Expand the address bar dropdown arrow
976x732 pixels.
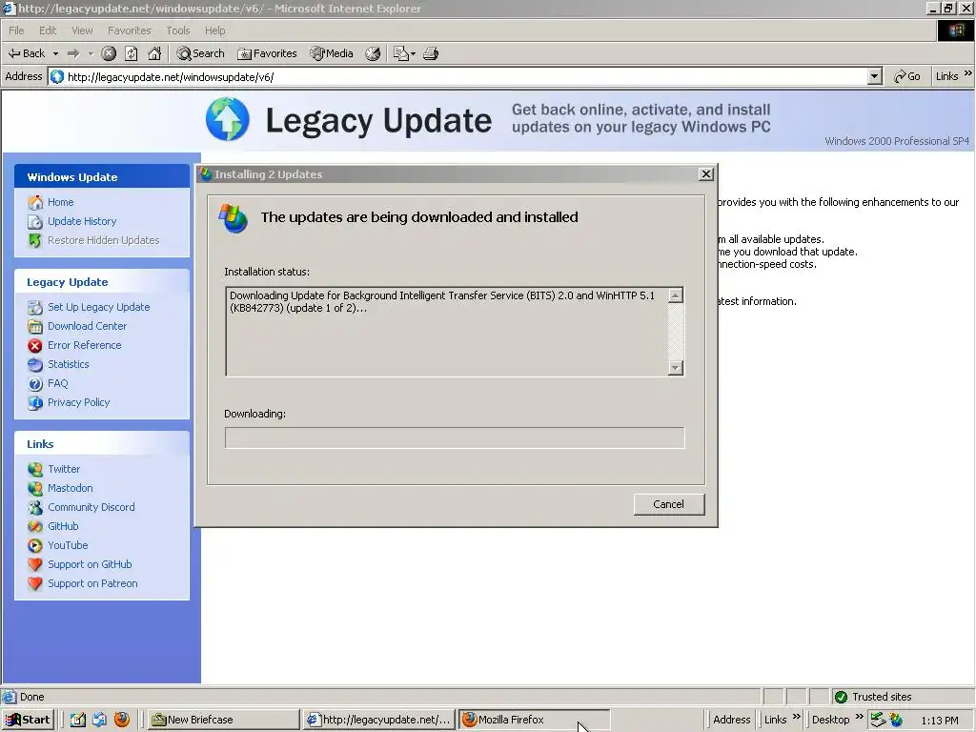click(x=875, y=76)
